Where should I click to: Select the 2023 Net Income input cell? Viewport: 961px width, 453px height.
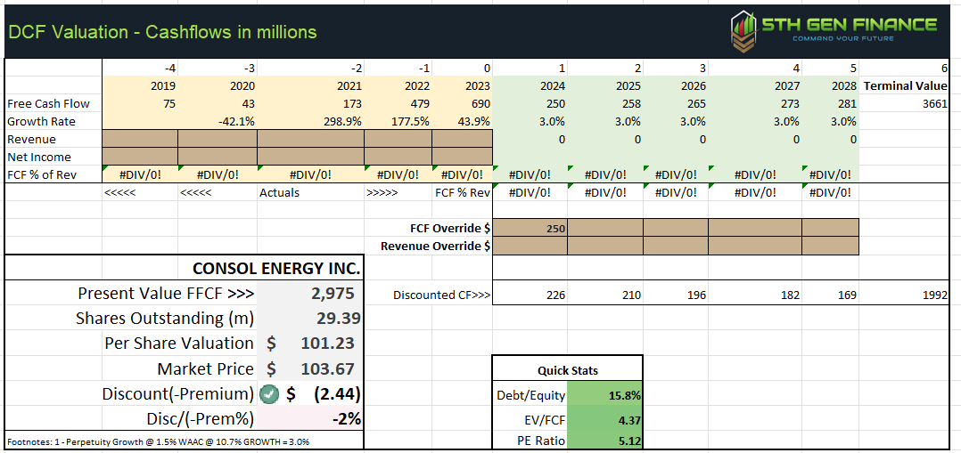462,157
